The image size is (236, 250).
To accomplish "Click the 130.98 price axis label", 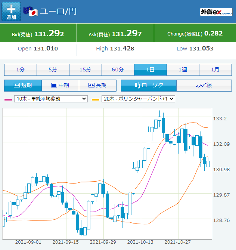I will coord(221,170).
